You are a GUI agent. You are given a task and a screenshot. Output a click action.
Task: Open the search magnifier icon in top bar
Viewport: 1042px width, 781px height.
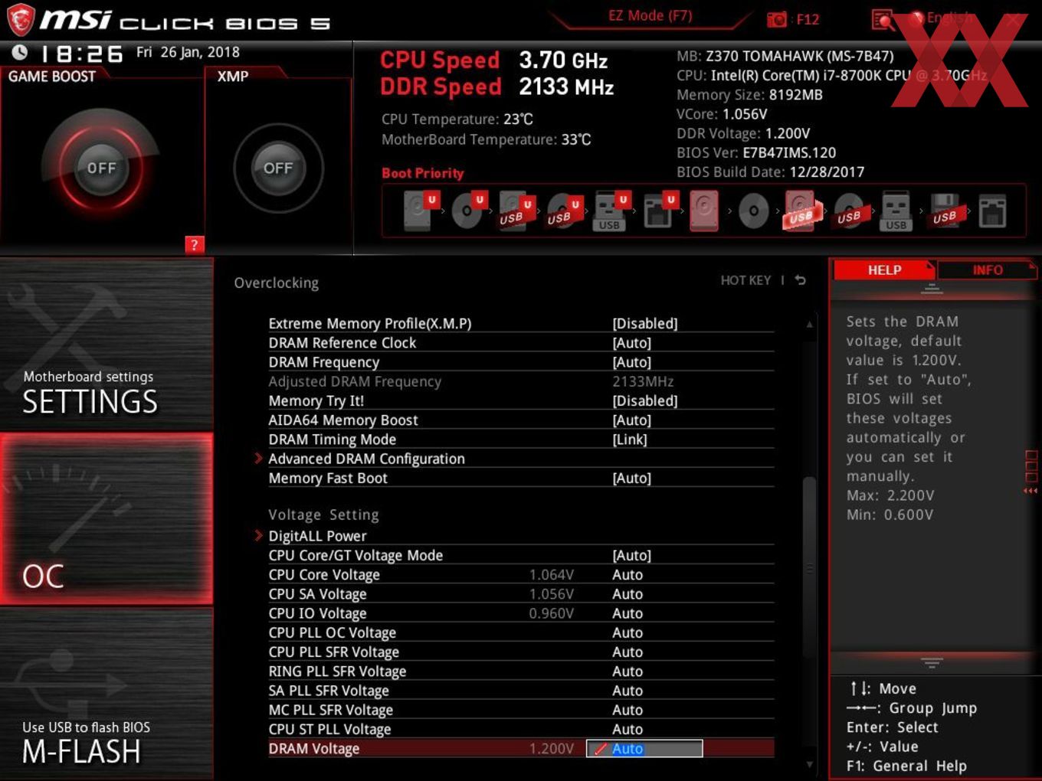(x=883, y=19)
